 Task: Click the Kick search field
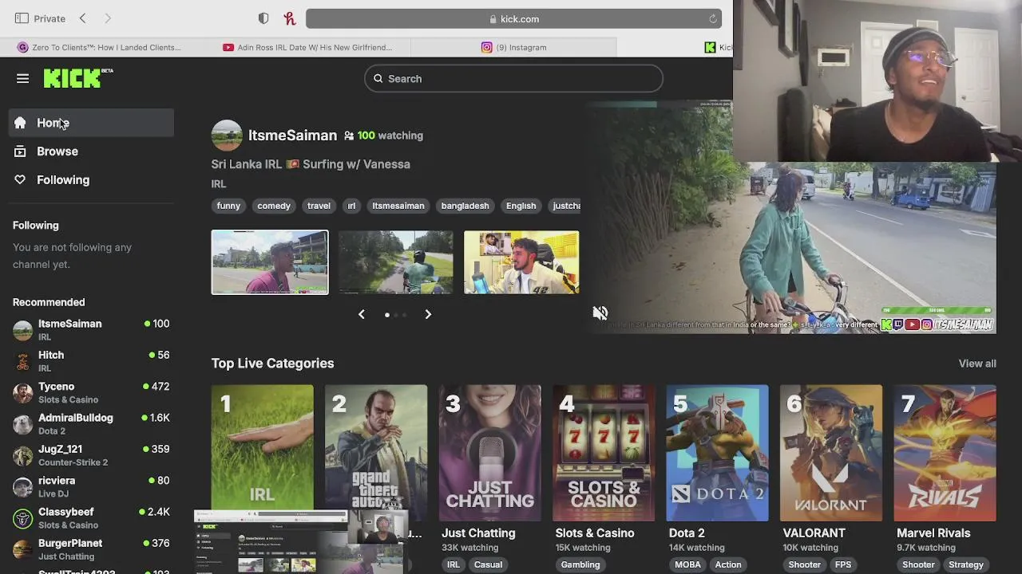513,78
